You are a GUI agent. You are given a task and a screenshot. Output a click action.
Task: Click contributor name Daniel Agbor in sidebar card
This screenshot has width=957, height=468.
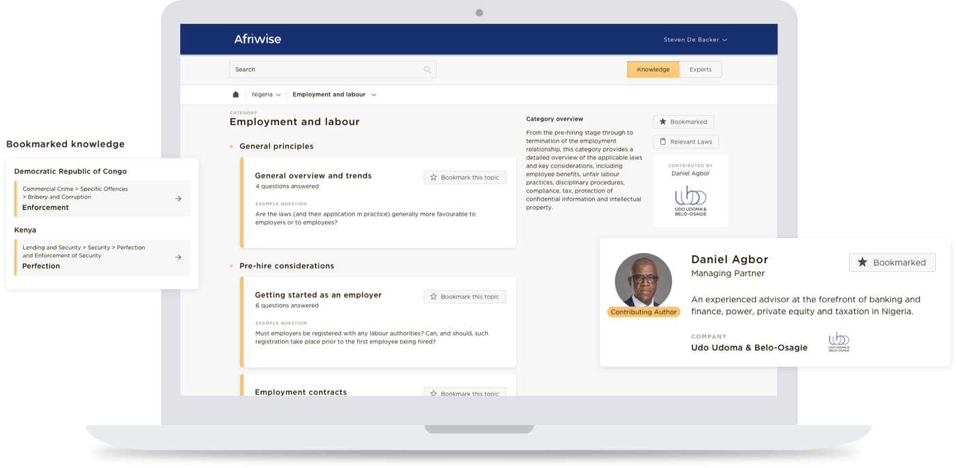tap(690, 173)
